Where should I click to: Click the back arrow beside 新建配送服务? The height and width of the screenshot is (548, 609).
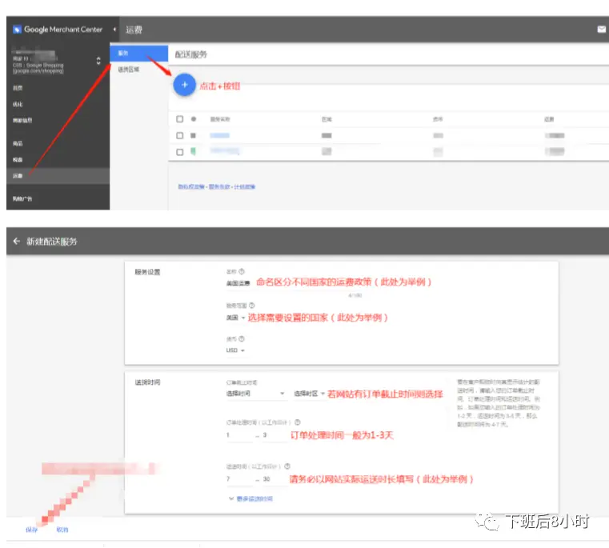[15, 241]
